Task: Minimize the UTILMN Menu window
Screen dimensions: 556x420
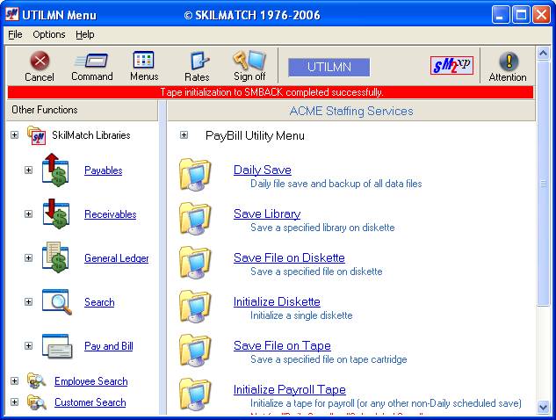Action: [501, 15]
